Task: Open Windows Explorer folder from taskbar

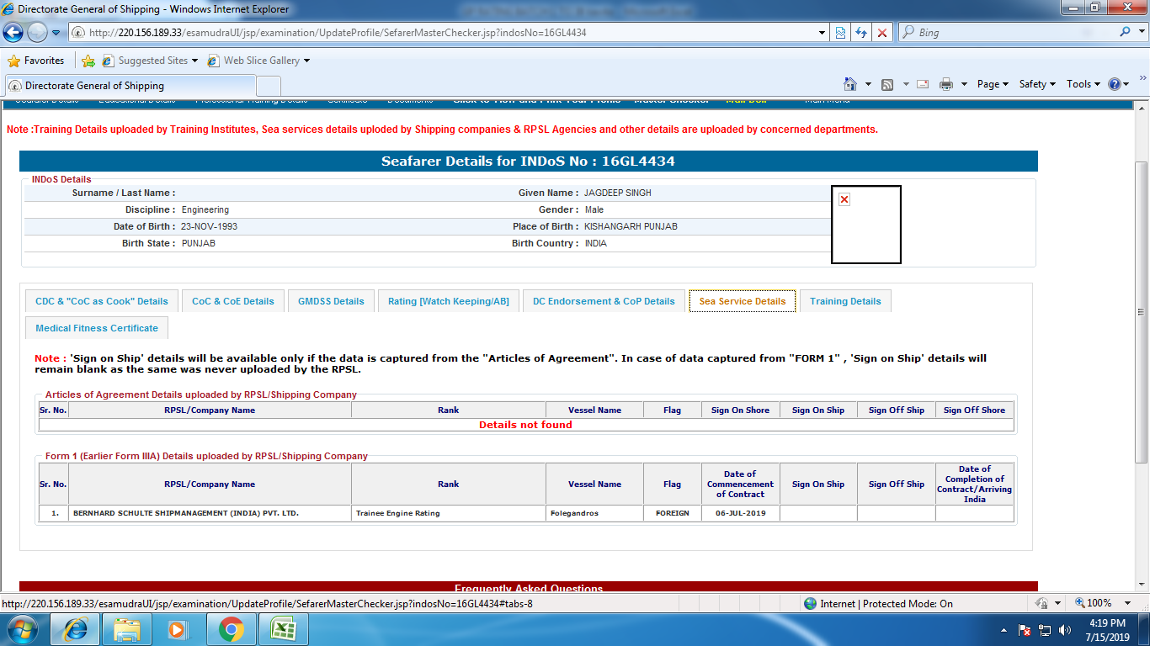Action: pos(127,629)
